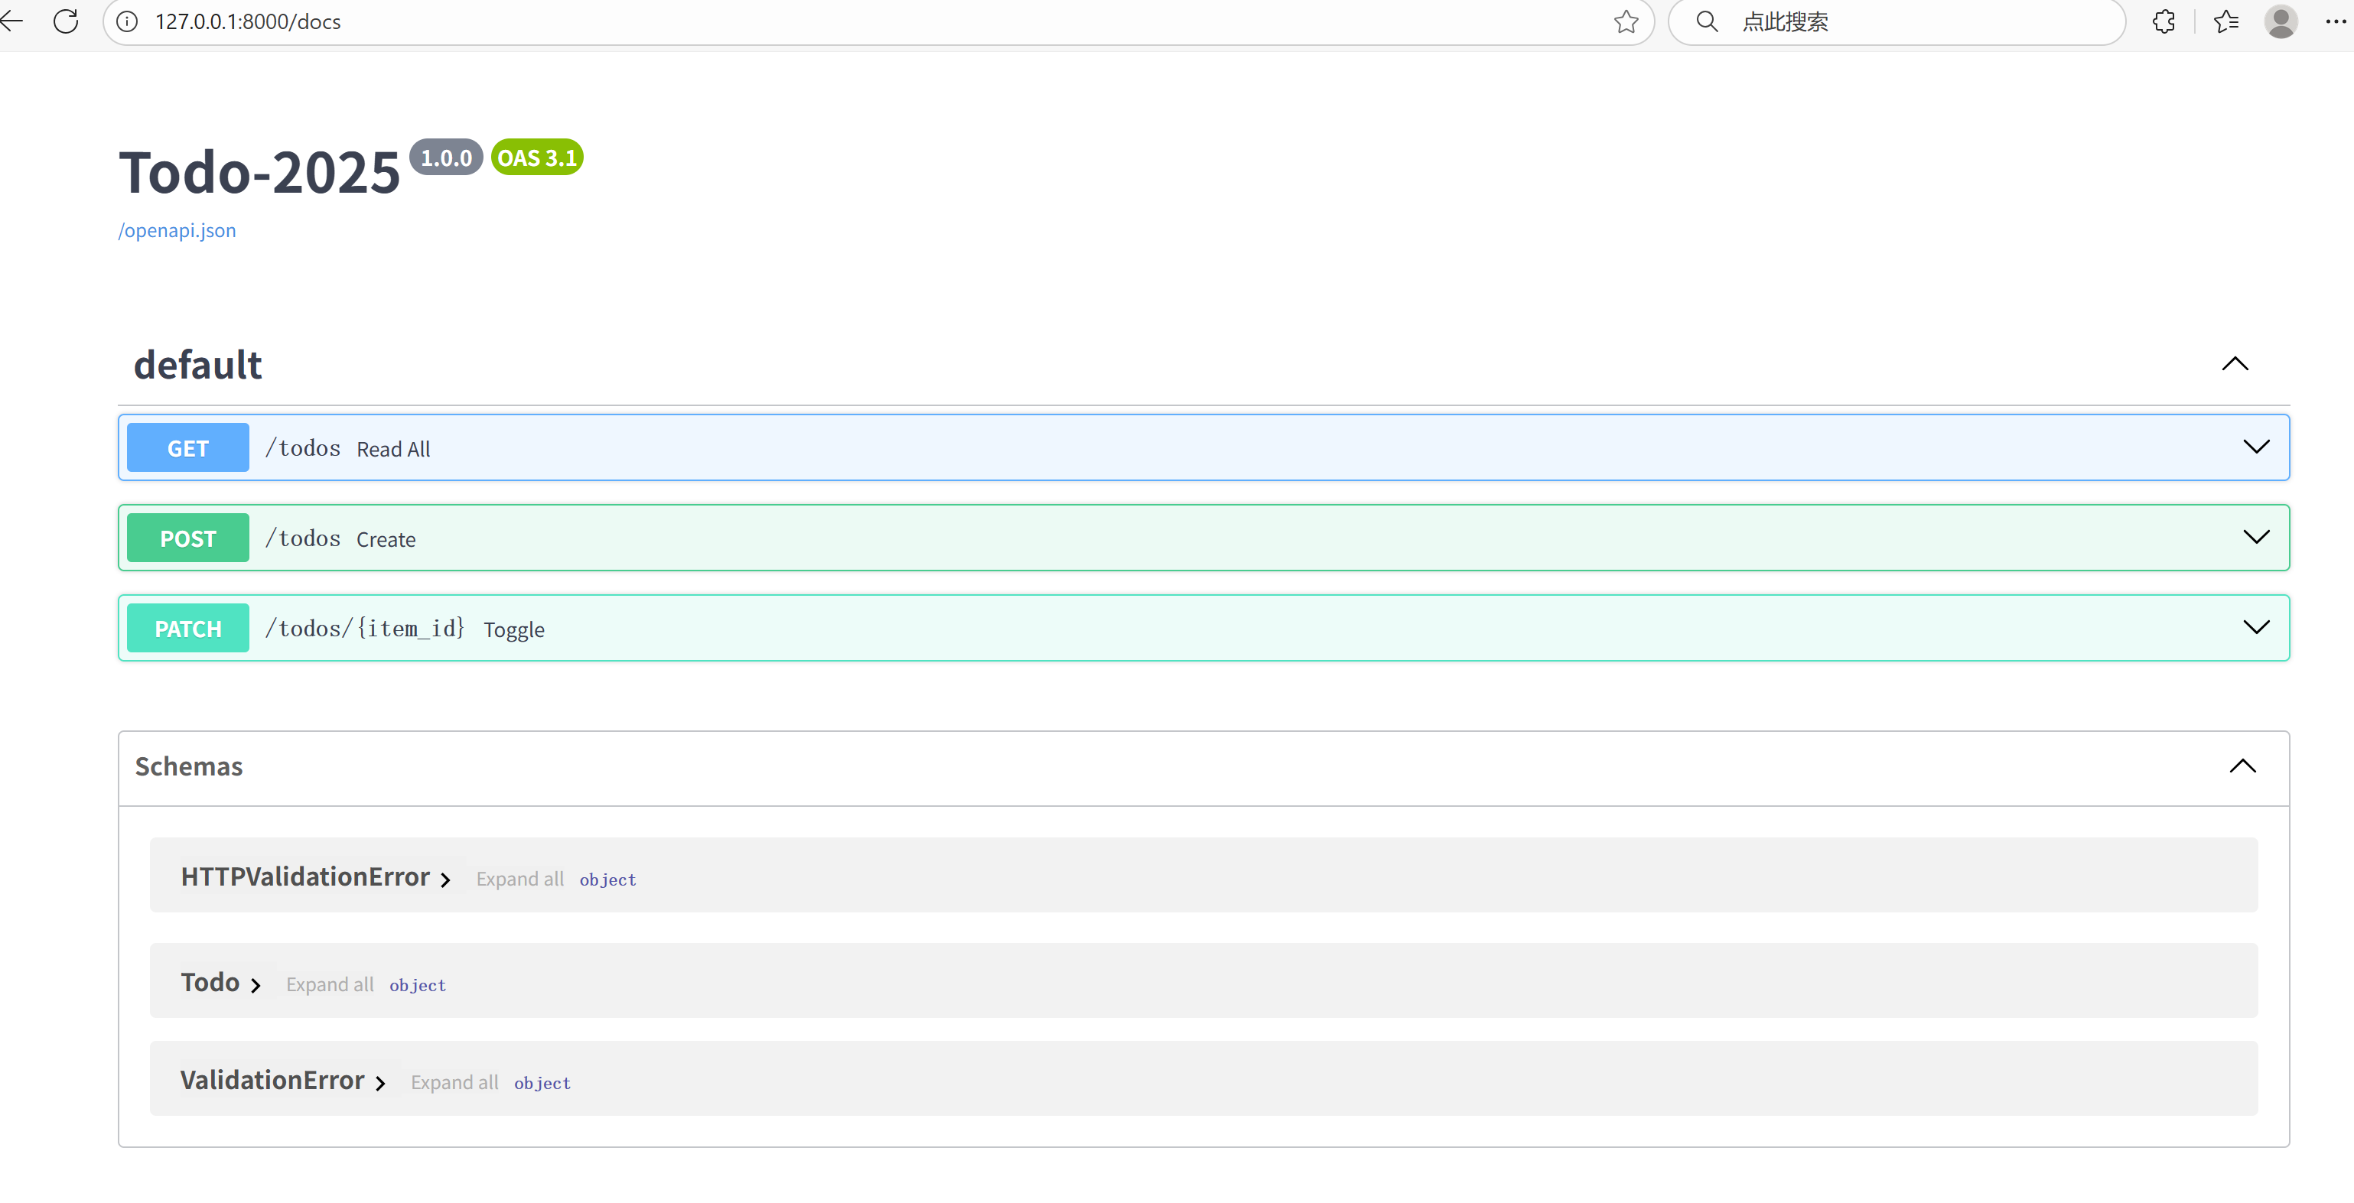Click the Create operation summary
The image size is (2354, 1203).
click(x=386, y=540)
